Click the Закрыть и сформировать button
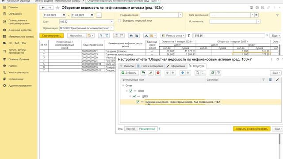This screenshot has height=159, width=283. [252, 129]
